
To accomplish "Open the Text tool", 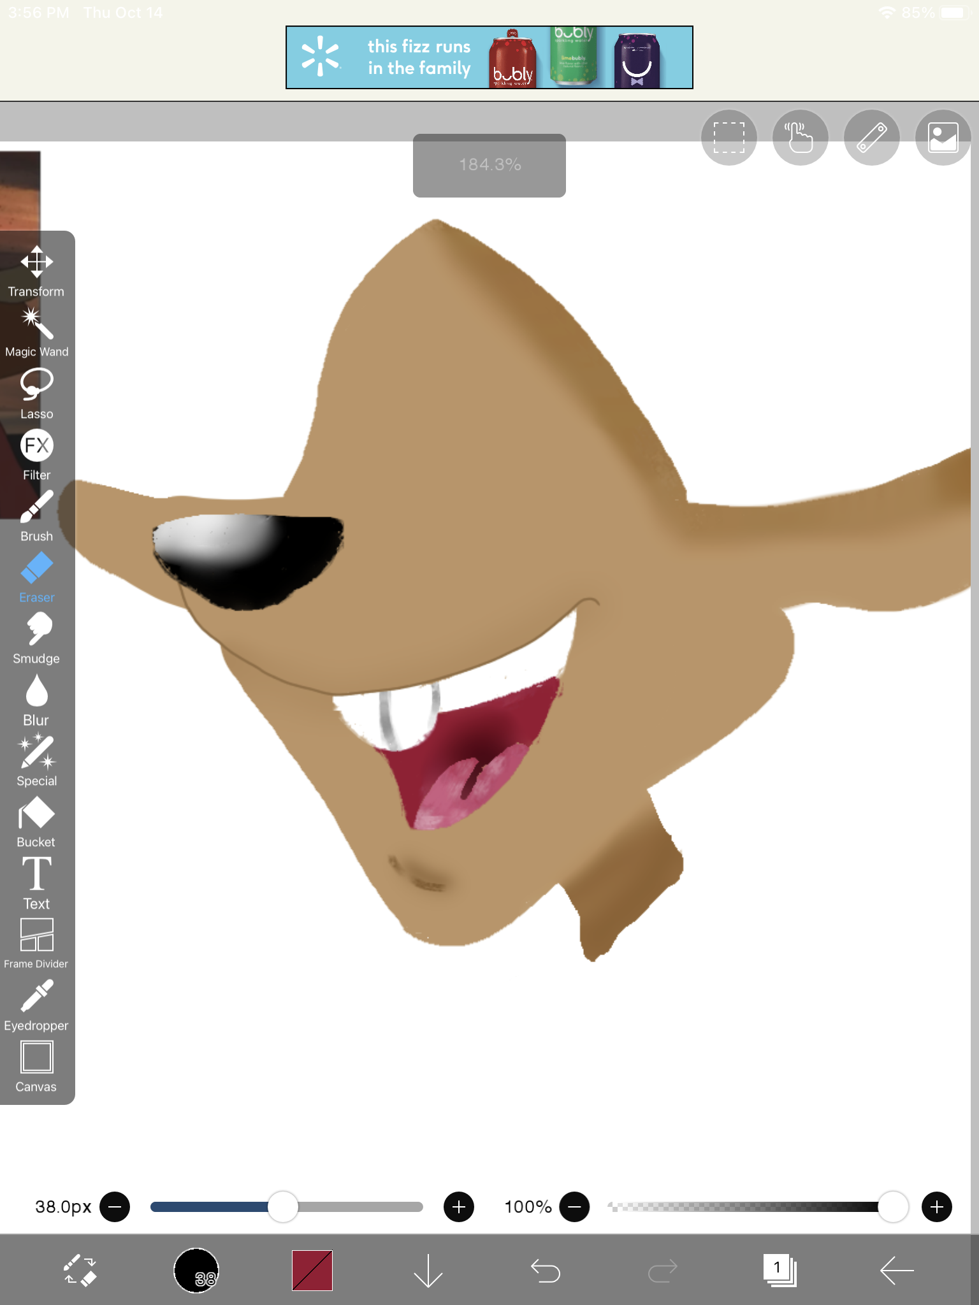I will point(36,883).
